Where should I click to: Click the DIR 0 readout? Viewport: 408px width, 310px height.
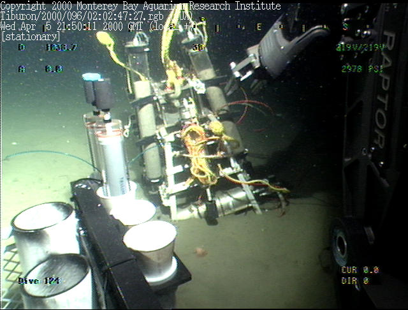354,281
